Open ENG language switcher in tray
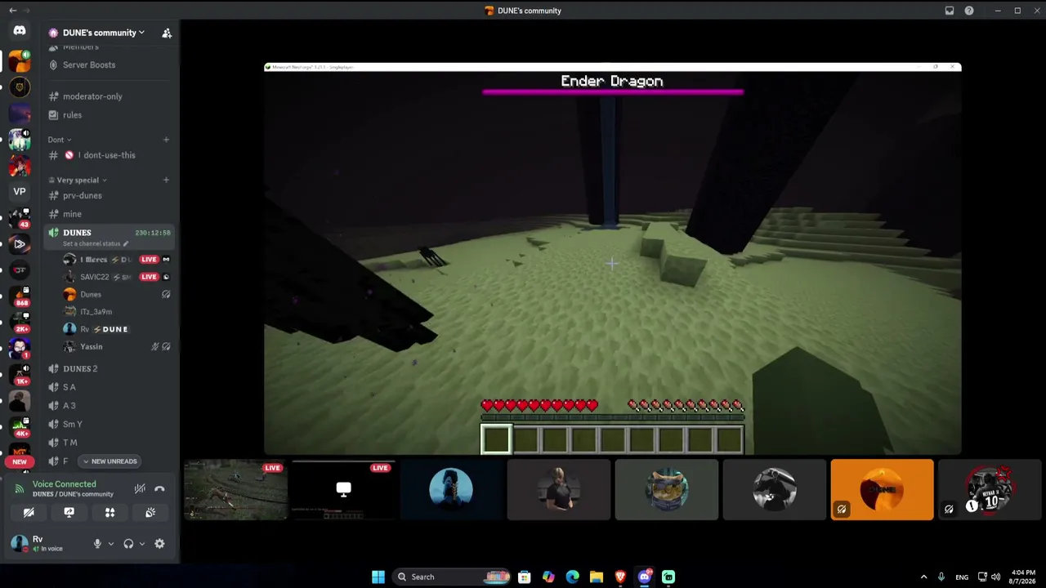The image size is (1046, 588). [x=962, y=577]
